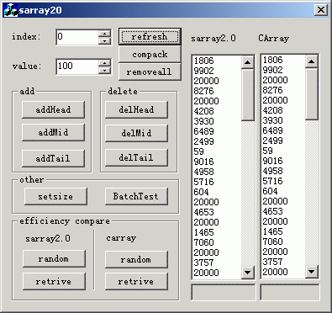The width and height of the screenshot is (332, 313).
Task: Open the setsize function
Action: [x=55, y=196]
